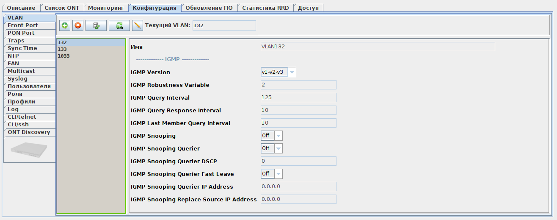The width and height of the screenshot is (557, 220).
Task: Open the Статистика RRD tab
Action: [x=265, y=8]
